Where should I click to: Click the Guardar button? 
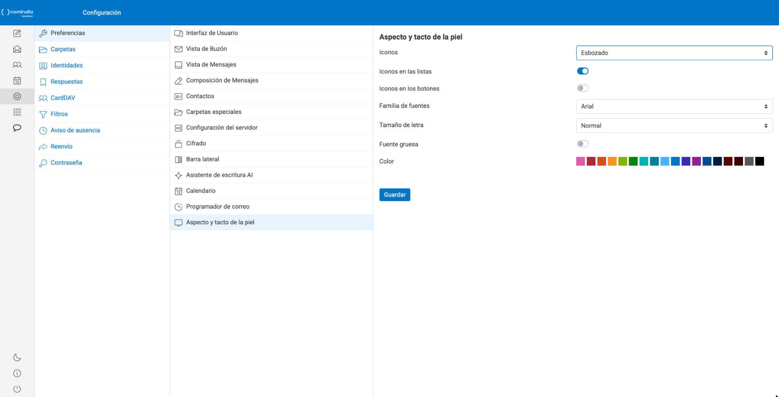[x=395, y=195]
